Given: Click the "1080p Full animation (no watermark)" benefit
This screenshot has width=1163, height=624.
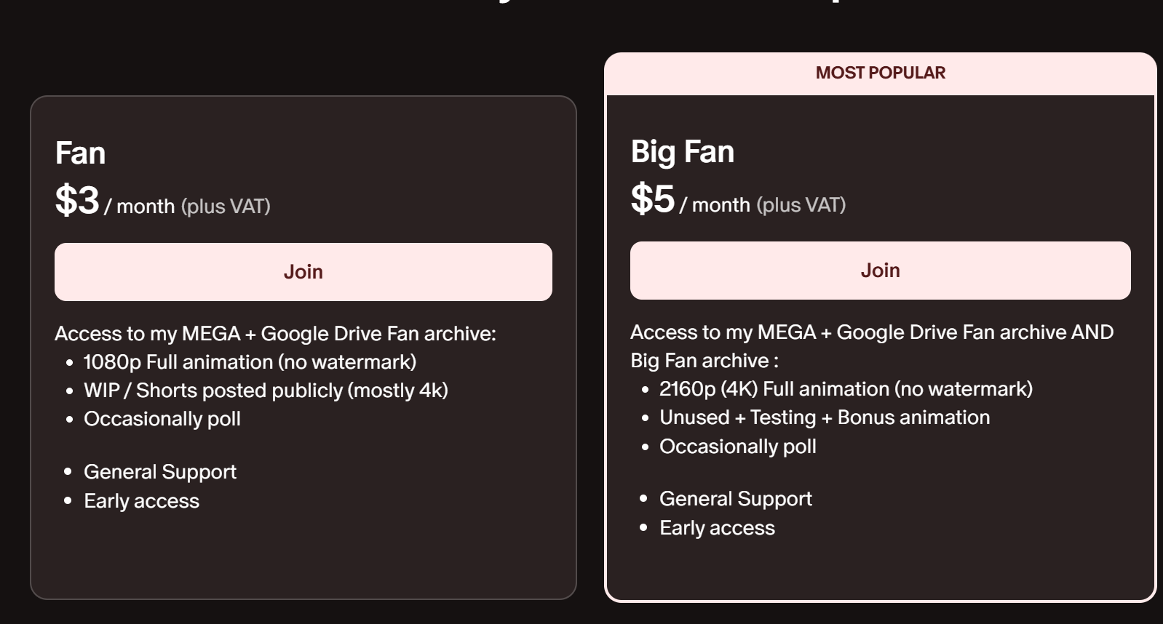Looking at the screenshot, I should (x=250, y=362).
